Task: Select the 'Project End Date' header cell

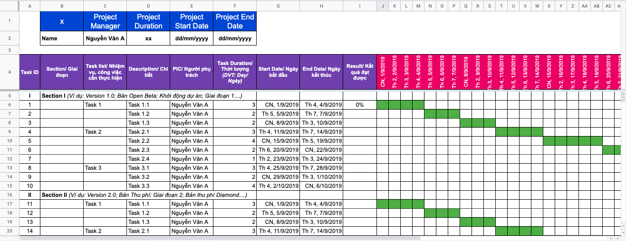Action: (x=235, y=21)
